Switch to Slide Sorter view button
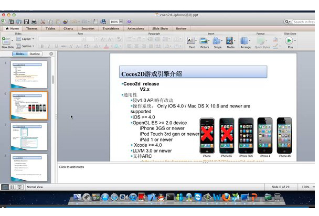This screenshot has width=319, height=216. click(x=13, y=187)
